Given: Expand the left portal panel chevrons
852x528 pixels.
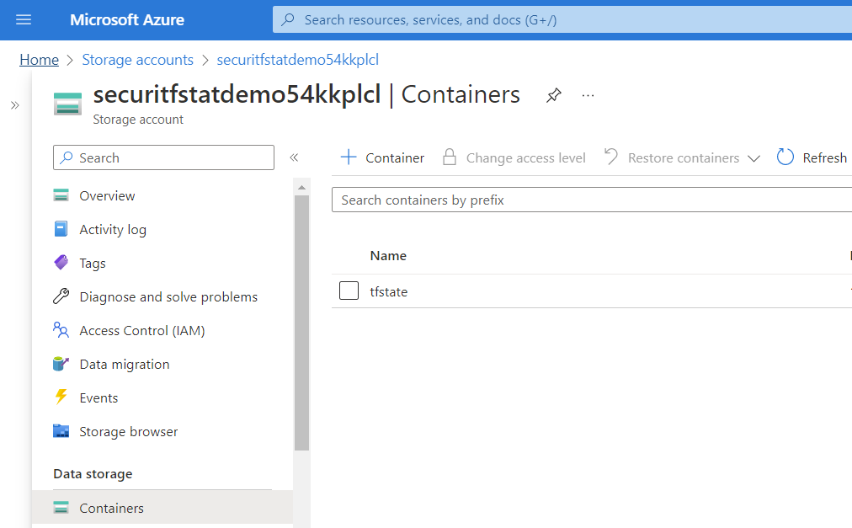Looking at the screenshot, I should pyautogui.click(x=14, y=105).
